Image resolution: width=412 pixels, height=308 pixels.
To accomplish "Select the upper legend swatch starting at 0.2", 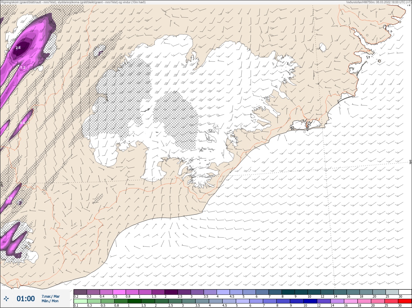I will click(x=80, y=292).
